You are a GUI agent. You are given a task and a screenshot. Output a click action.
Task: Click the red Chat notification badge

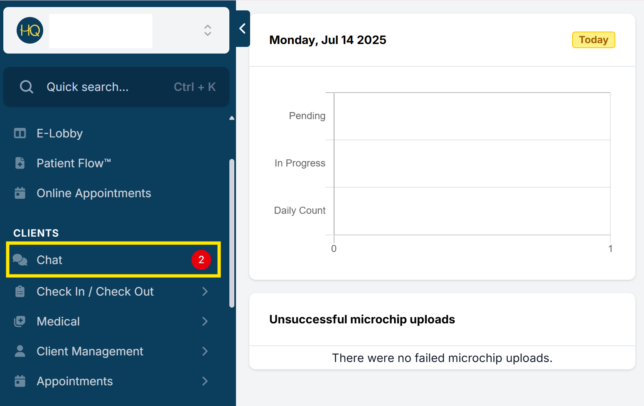[201, 260]
